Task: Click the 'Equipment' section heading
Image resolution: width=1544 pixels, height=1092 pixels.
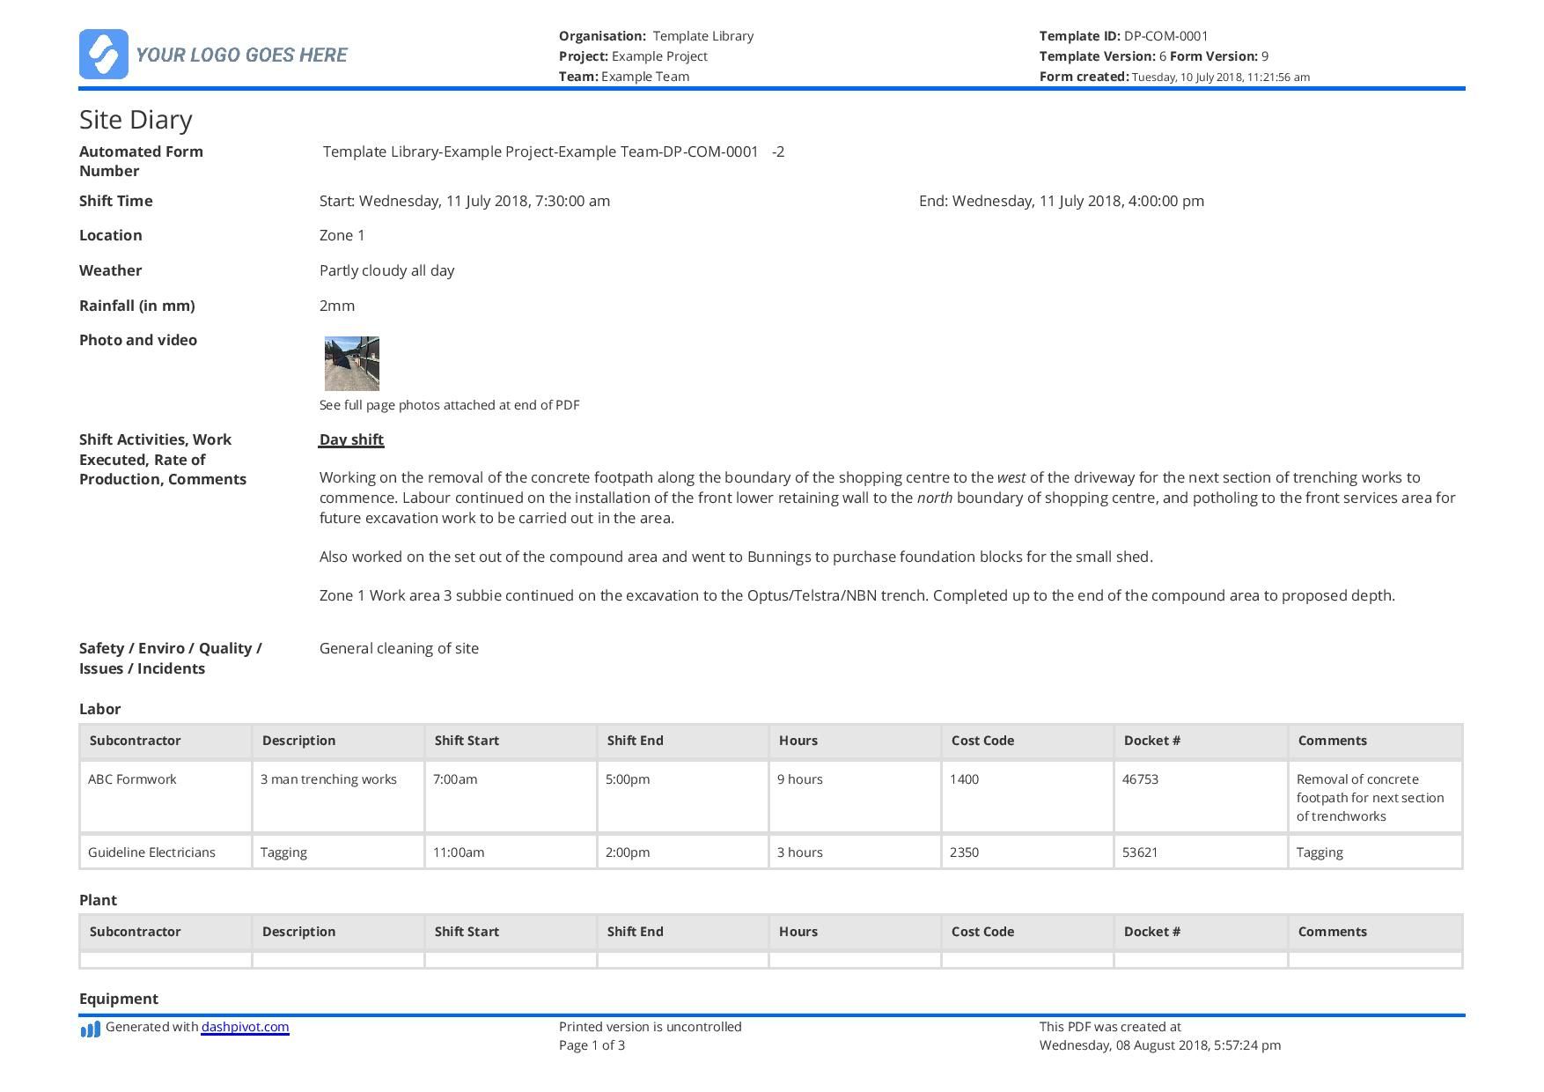Action: pos(119,999)
